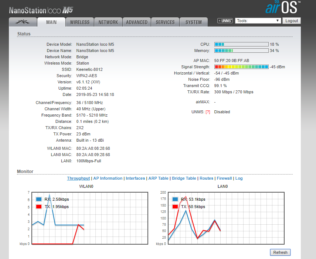This screenshot has height=259, width=316.
Task: Open the Interfaces monitor link
Action: 135,178
